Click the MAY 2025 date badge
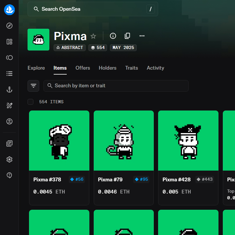The width and height of the screenshot is (235, 235). pyautogui.click(x=123, y=48)
